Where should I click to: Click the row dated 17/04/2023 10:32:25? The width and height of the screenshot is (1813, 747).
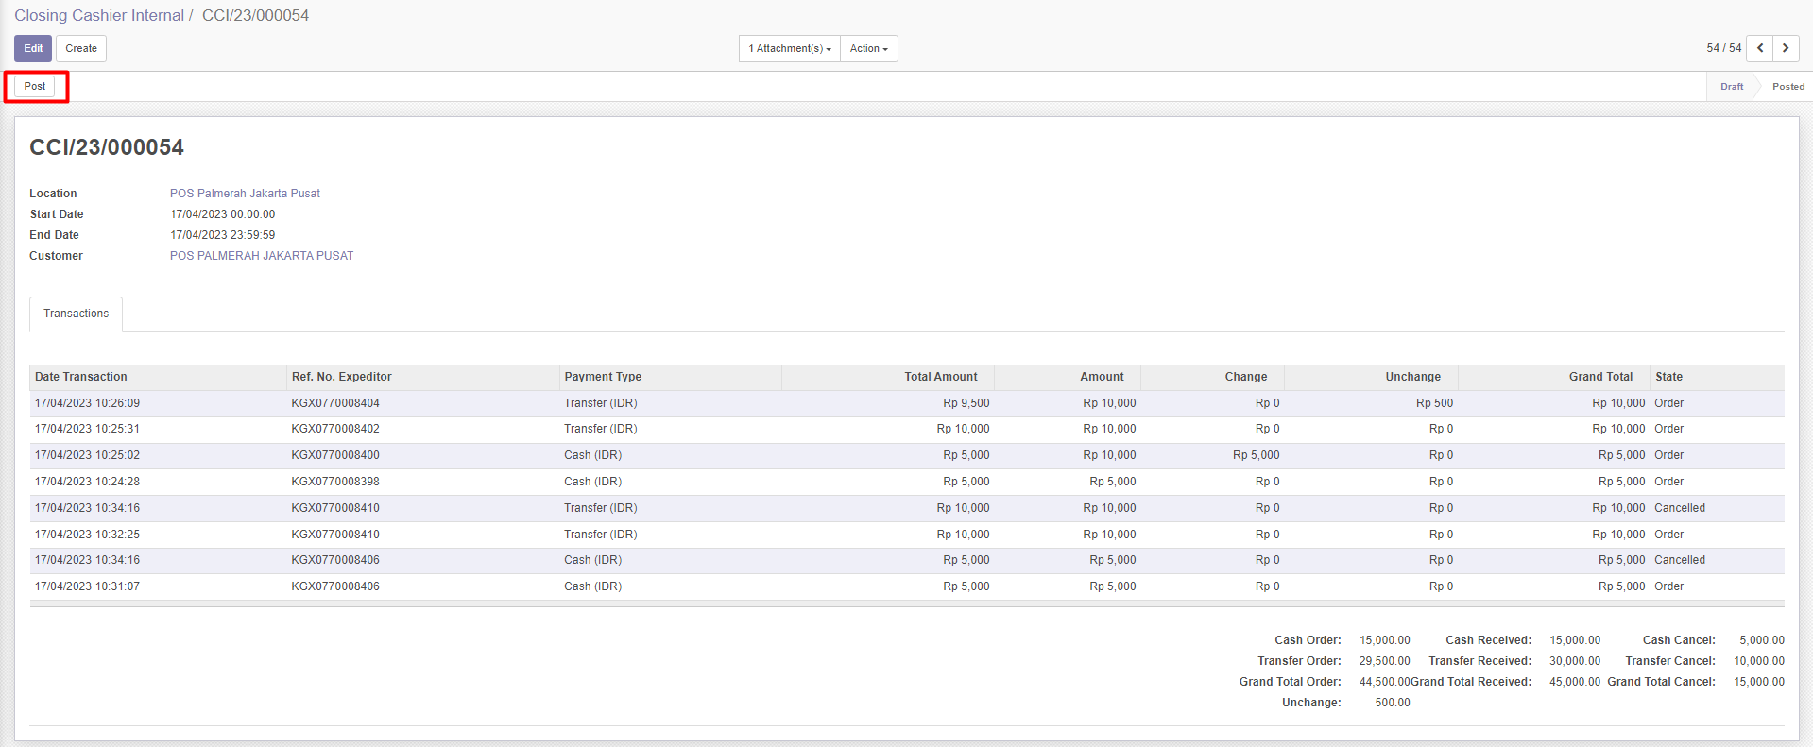[x=907, y=535]
